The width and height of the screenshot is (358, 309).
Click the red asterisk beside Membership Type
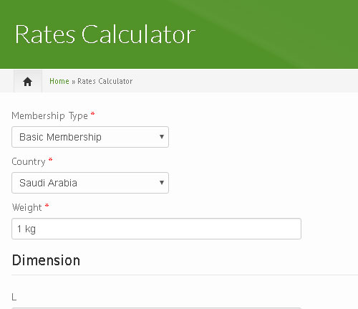(x=92, y=114)
